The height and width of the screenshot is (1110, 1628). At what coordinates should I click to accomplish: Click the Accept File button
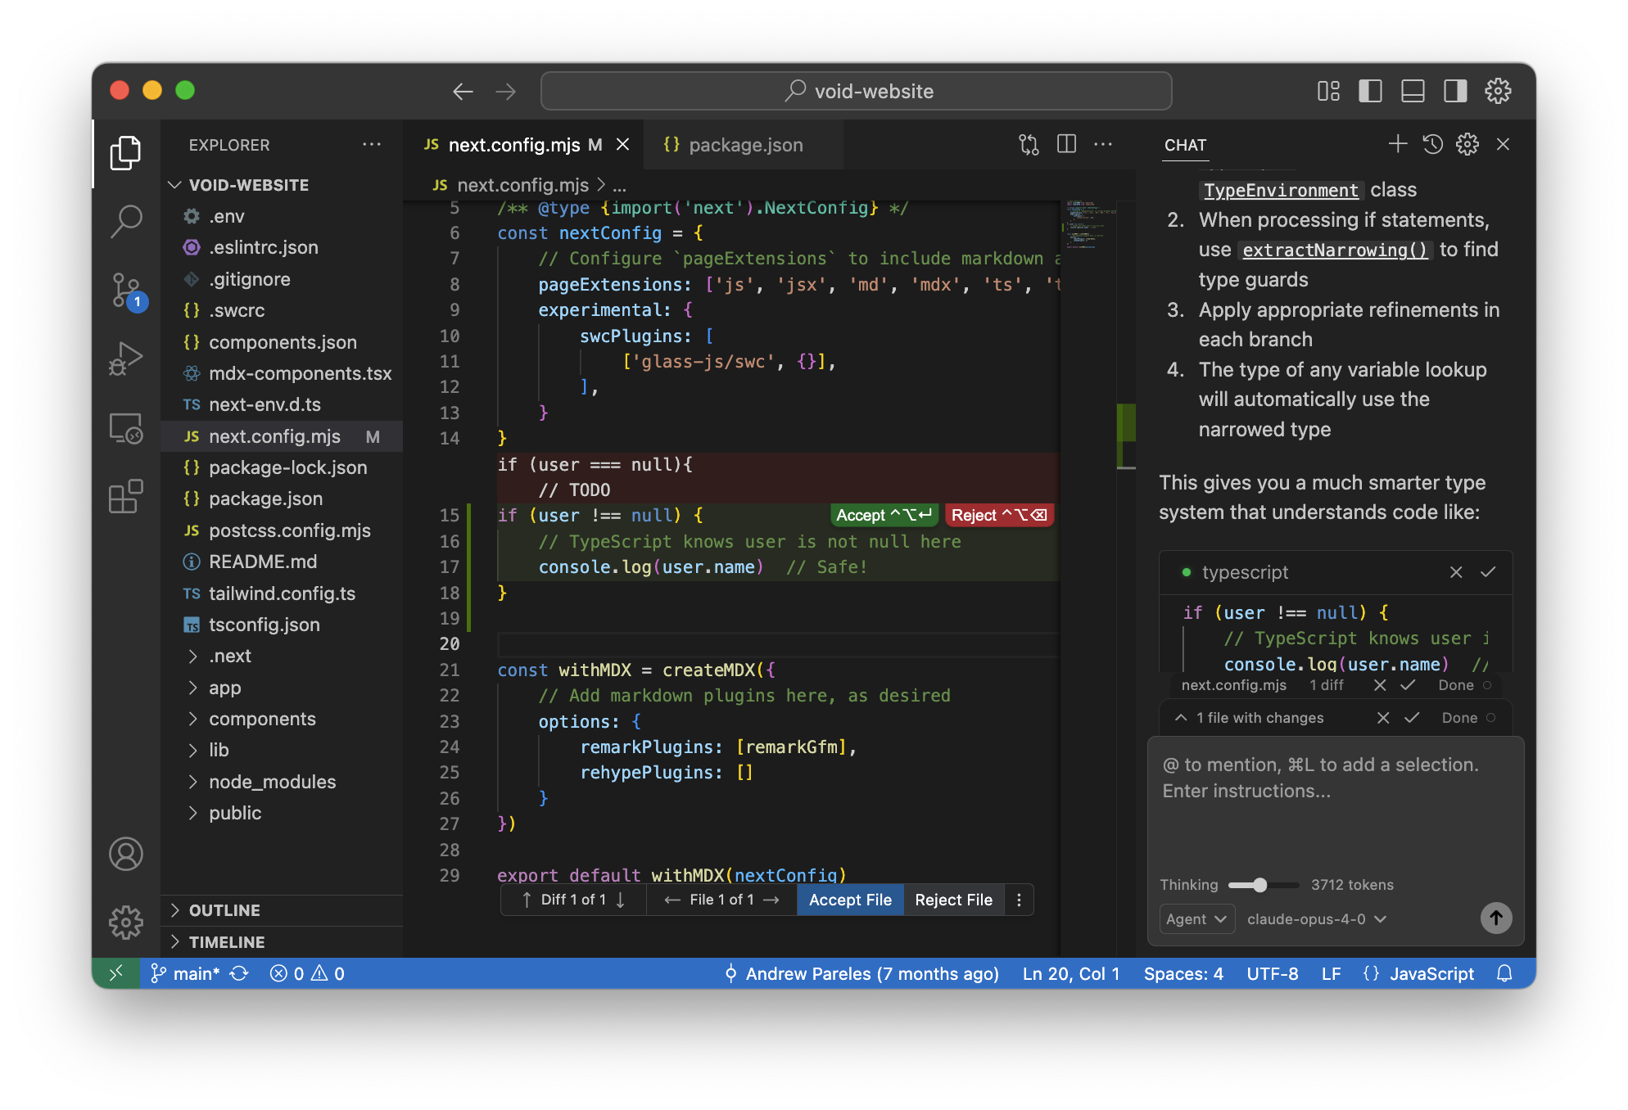tap(849, 900)
